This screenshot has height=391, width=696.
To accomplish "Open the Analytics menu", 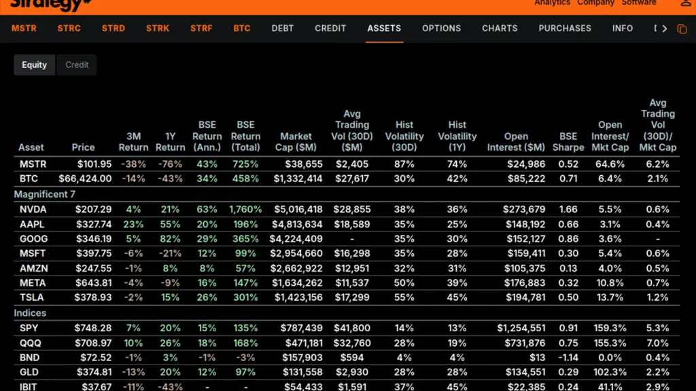I will coord(552,3).
